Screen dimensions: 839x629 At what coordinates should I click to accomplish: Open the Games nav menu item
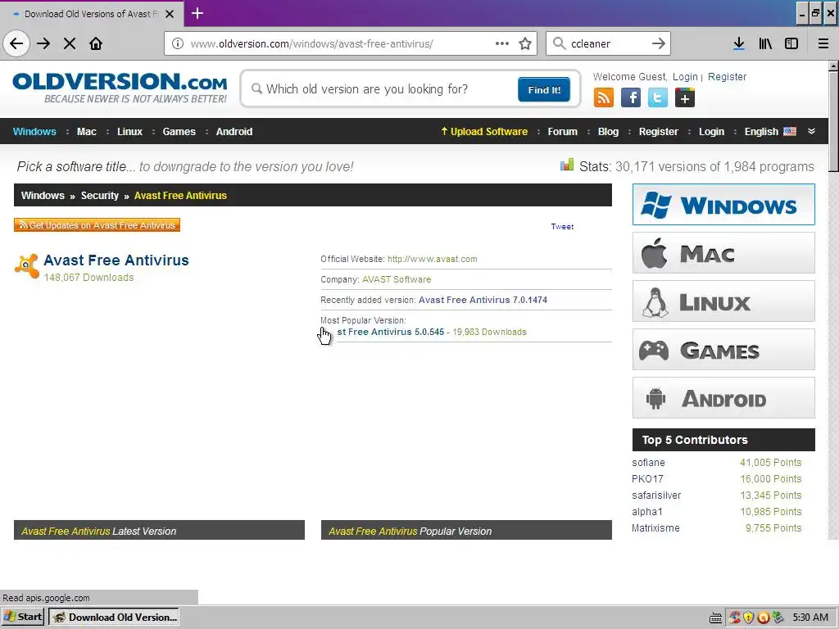pyautogui.click(x=179, y=132)
